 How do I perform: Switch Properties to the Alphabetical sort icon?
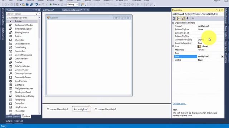point(178,18)
